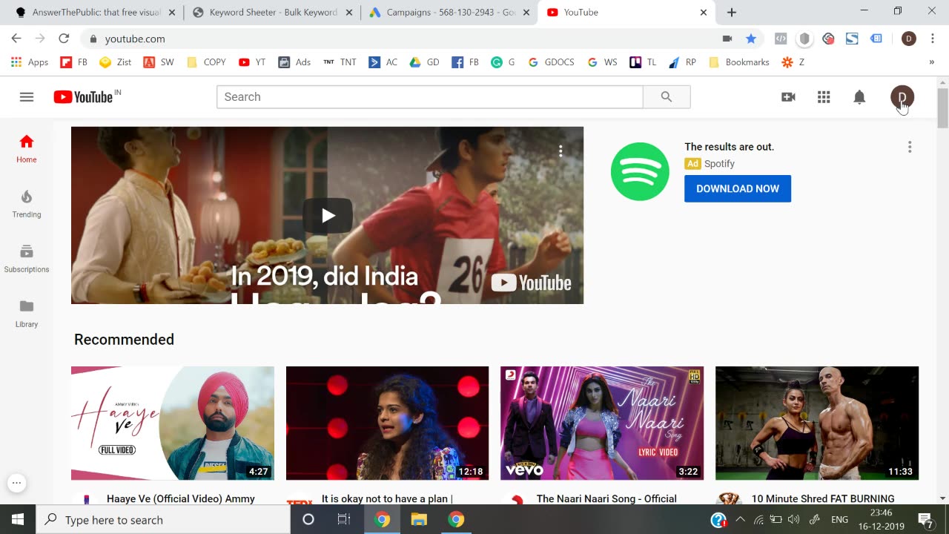Open Task View on the taskbar
The image size is (949, 534).
tap(344, 519)
